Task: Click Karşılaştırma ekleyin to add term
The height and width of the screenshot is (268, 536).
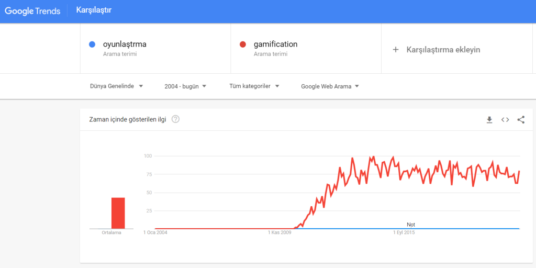Action: click(x=443, y=50)
